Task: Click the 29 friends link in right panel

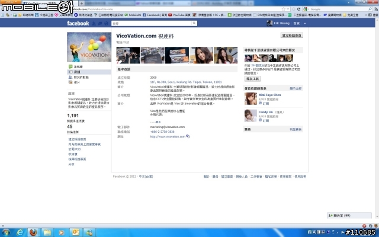Action: 258,66
